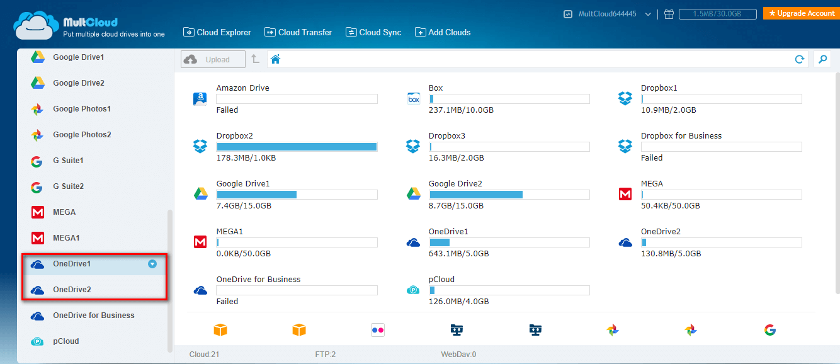
Task: Click the MEGA icon in main panel
Action: (625, 195)
